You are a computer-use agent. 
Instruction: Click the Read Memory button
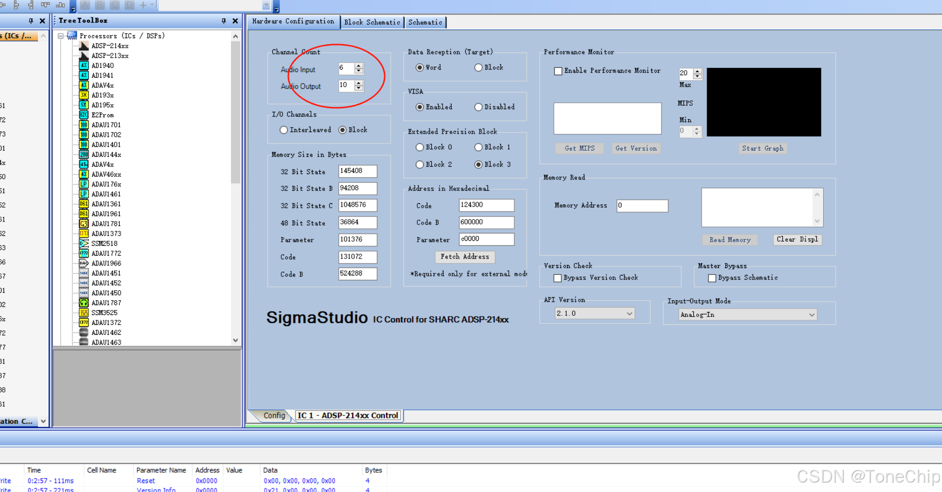coord(730,240)
